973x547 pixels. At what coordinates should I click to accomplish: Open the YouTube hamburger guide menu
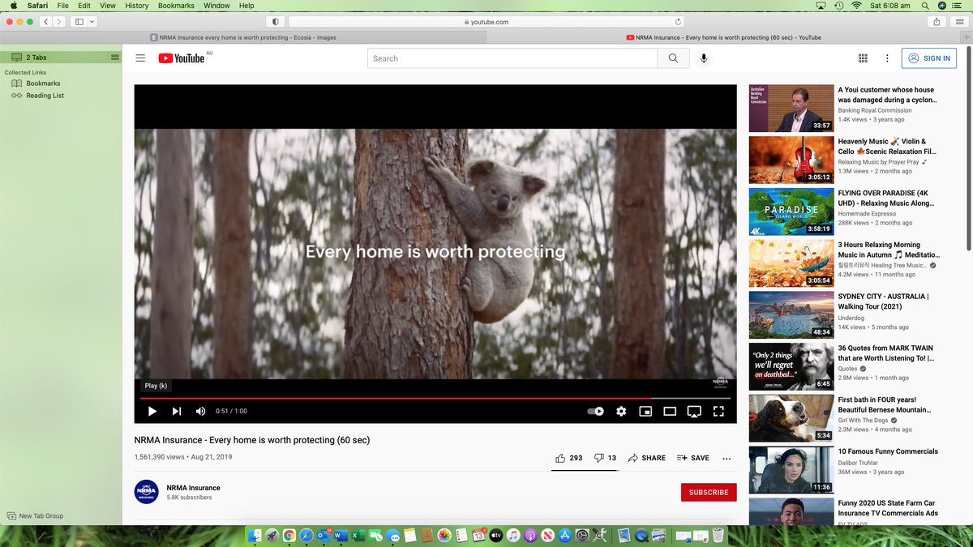pos(140,58)
